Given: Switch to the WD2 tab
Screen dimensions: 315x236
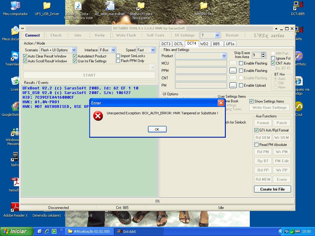Looking at the screenshot, I should (204, 44).
